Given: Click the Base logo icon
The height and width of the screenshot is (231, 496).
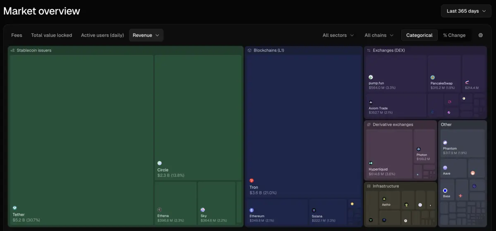Looking at the screenshot, I should click(x=445, y=191).
